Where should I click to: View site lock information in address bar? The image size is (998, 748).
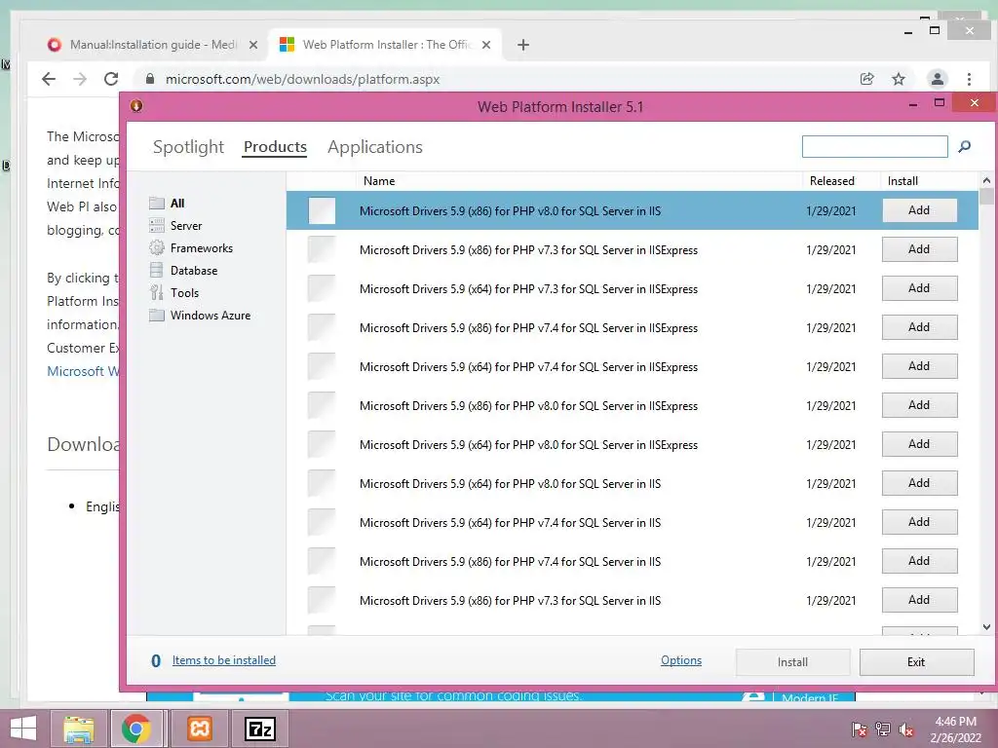pos(149,79)
